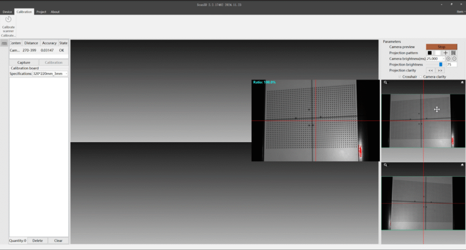Click the pin icon in bottom camera view

click(x=462, y=165)
